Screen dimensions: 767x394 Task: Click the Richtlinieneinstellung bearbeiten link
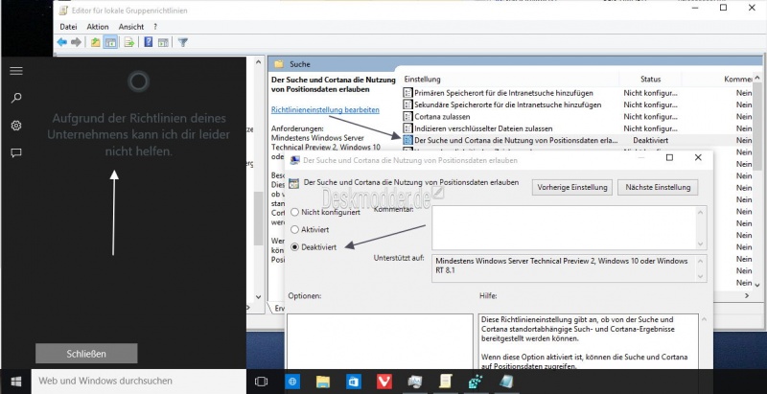pyautogui.click(x=325, y=110)
